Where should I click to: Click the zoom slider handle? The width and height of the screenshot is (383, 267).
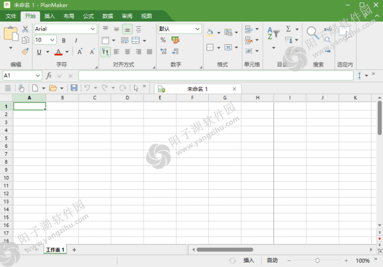click(317, 260)
